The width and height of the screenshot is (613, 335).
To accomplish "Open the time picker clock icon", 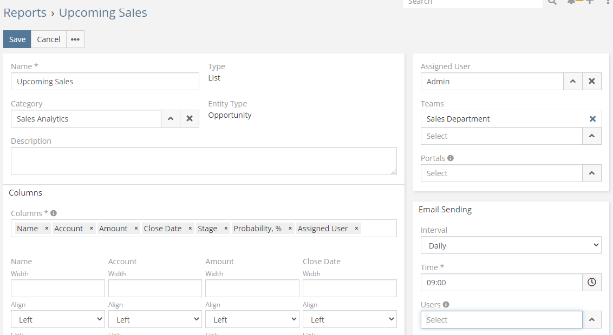I will click(x=592, y=283).
